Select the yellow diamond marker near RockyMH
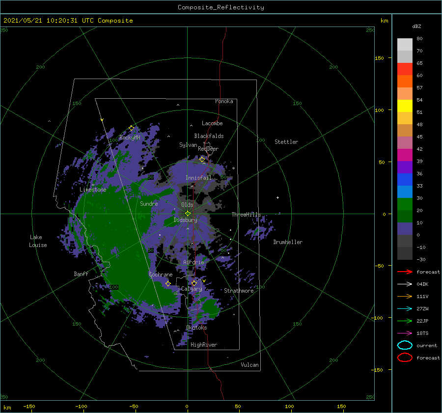Image resolution: width=442 pixels, height=413 pixels. point(131,128)
